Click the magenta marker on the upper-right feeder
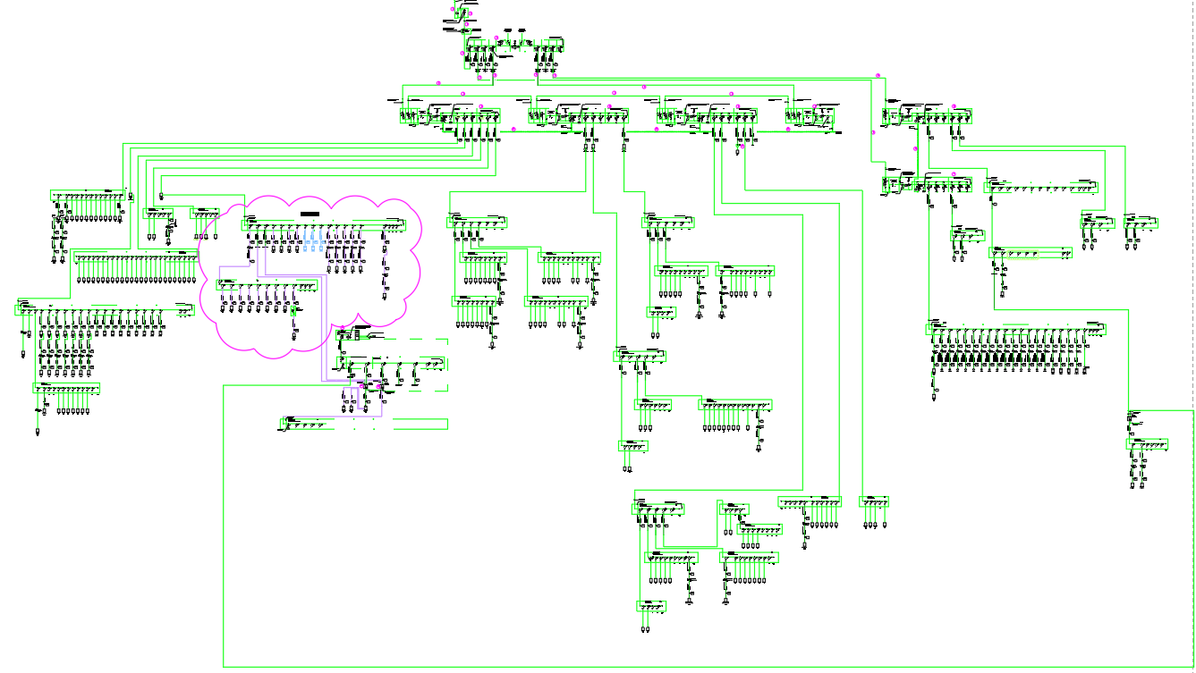Image resolution: width=1196 pixels, height=673 pixels. (878, 74)
